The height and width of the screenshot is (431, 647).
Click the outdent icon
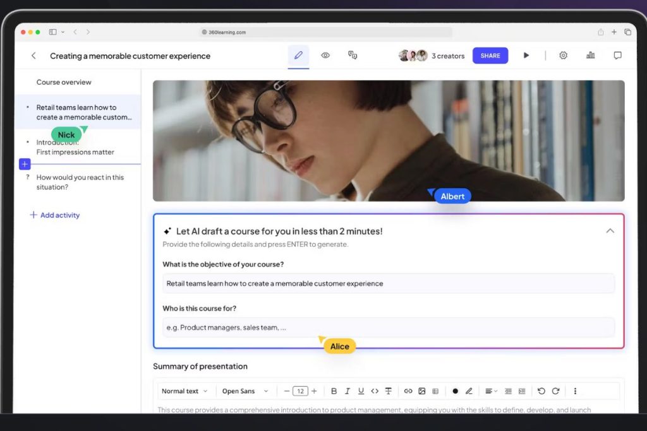pyautogui.click(x=509, y=391)
